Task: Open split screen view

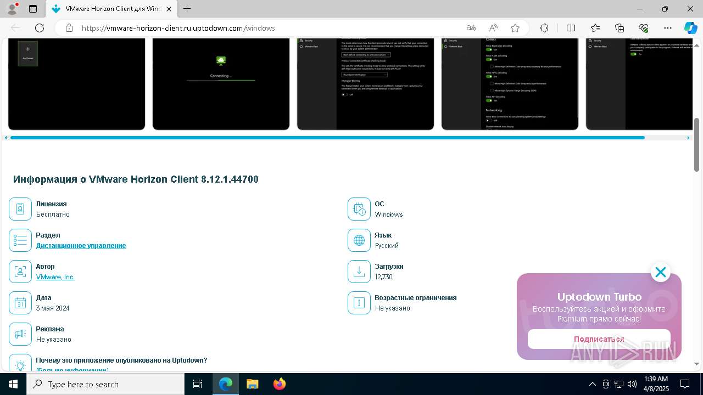Action: pyautogui.click(x=571, y=28)
